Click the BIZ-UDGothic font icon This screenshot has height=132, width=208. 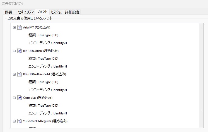pos(20,51)
